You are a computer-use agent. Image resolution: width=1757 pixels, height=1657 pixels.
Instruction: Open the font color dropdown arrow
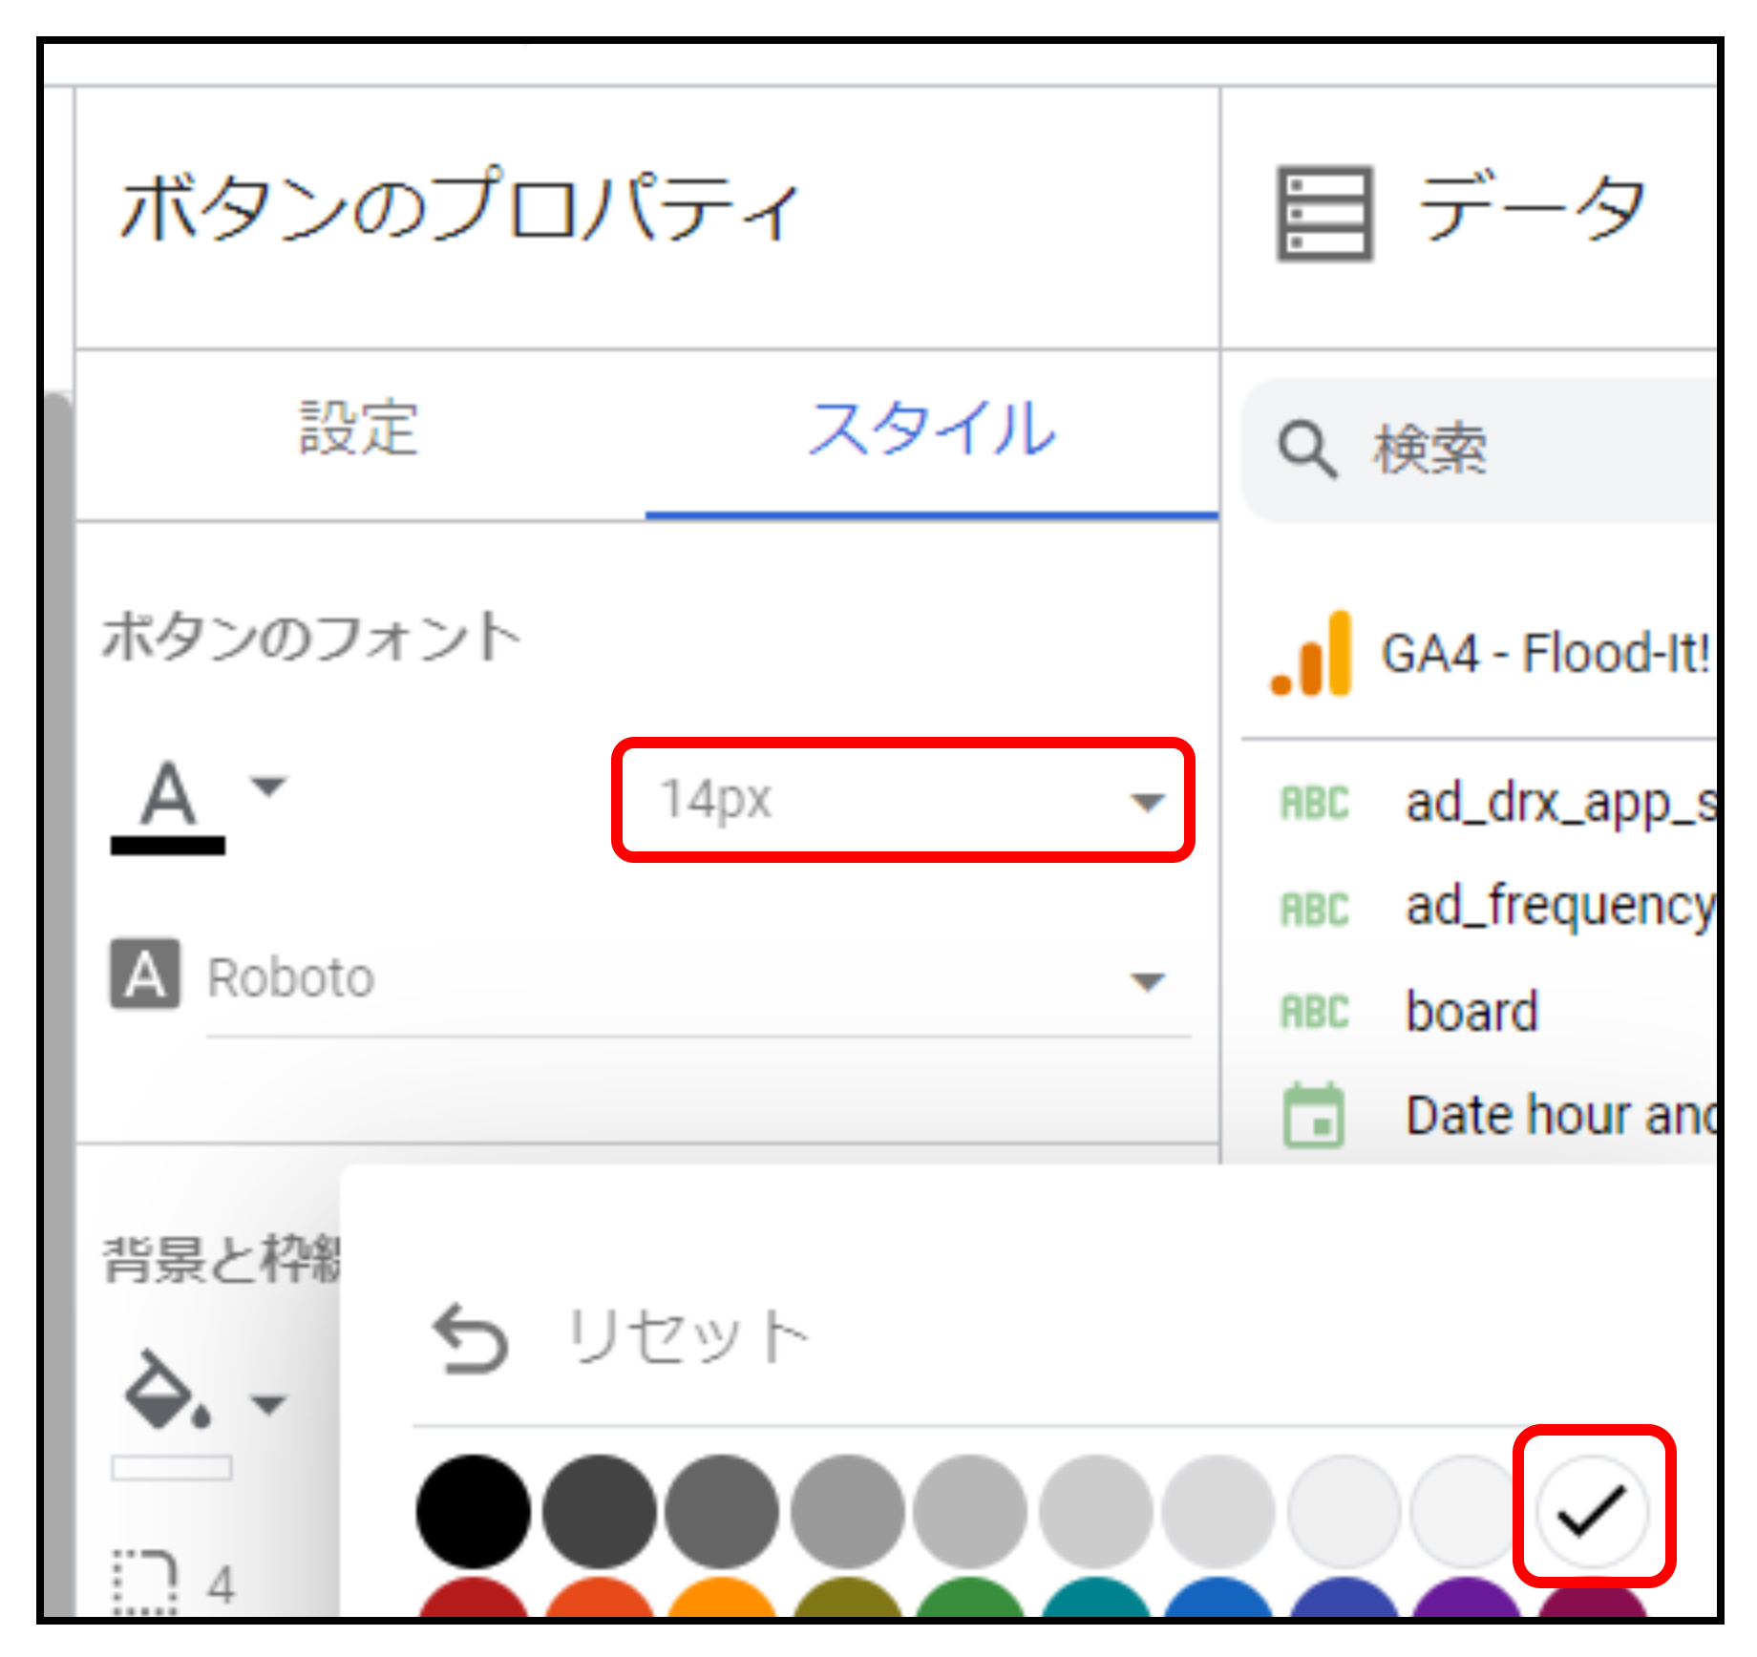[267, 787]
